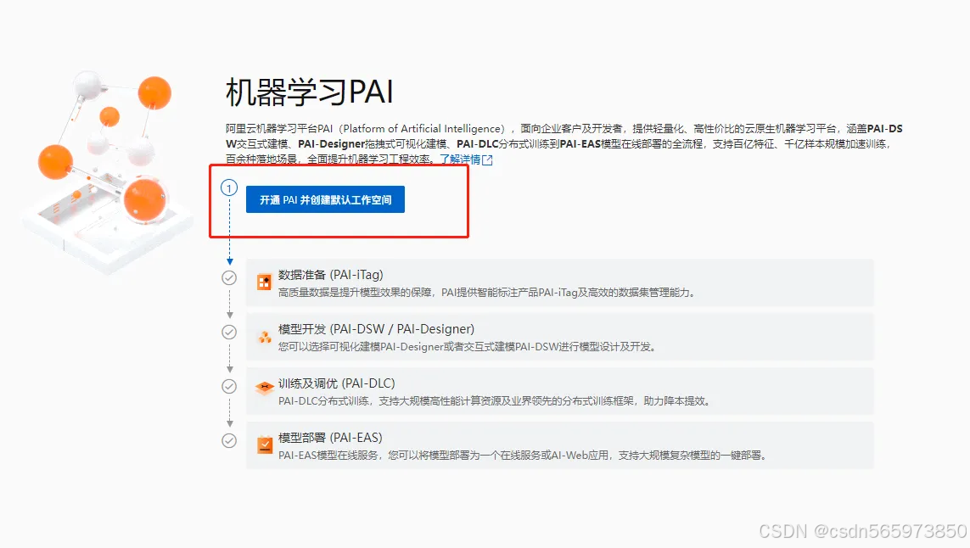Screen dimensions: 970x548
Task: Select the 训练及调优 PAI-DLC training icon
Action: [263, 388]
